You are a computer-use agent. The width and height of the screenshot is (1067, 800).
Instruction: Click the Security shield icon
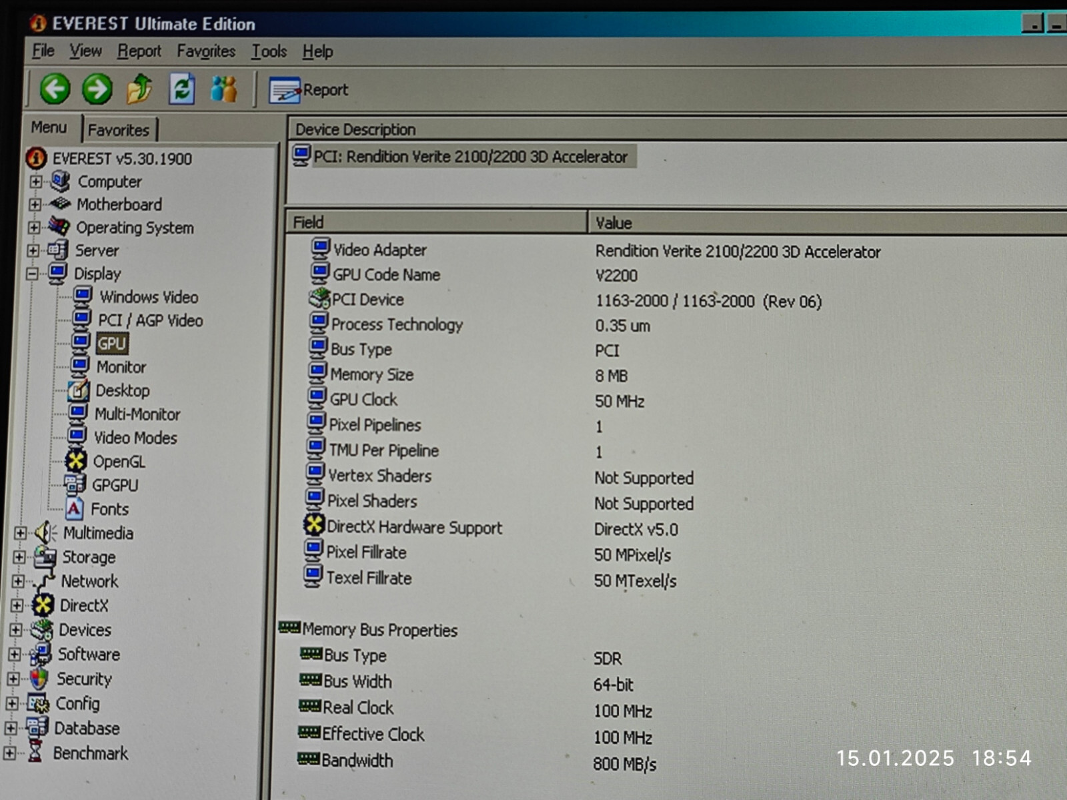pyautogui.click(x=39, y=679)
